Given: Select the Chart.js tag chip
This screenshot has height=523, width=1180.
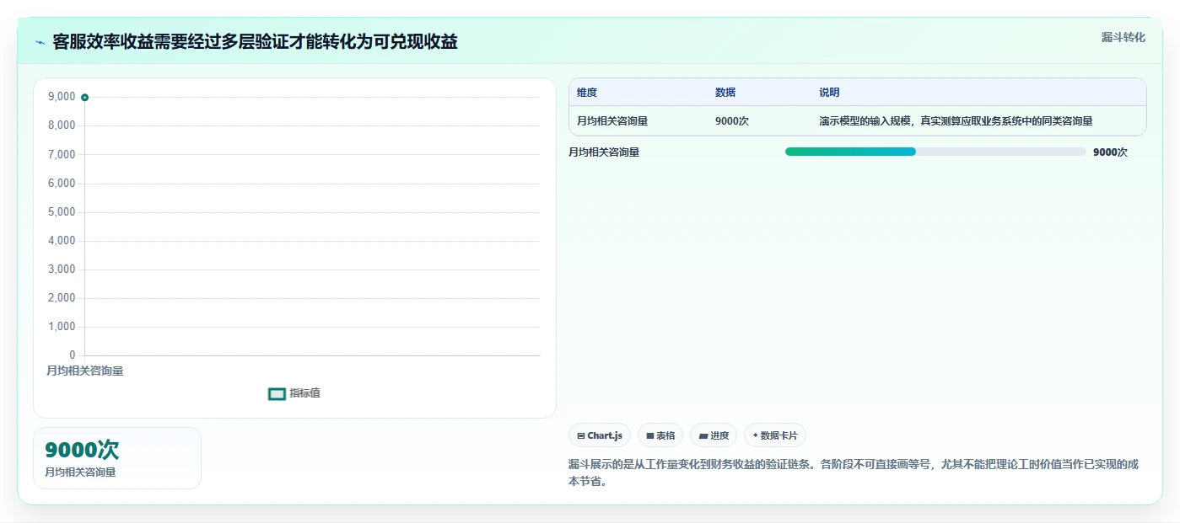Looking at the screenshot, I should [x=600, y=435].
